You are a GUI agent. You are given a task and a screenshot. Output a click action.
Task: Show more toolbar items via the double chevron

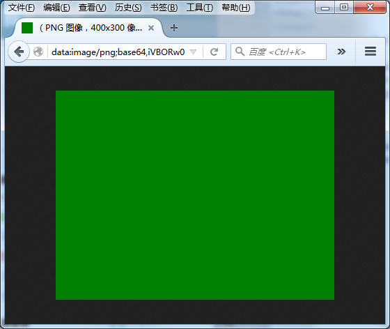point(341,52)
